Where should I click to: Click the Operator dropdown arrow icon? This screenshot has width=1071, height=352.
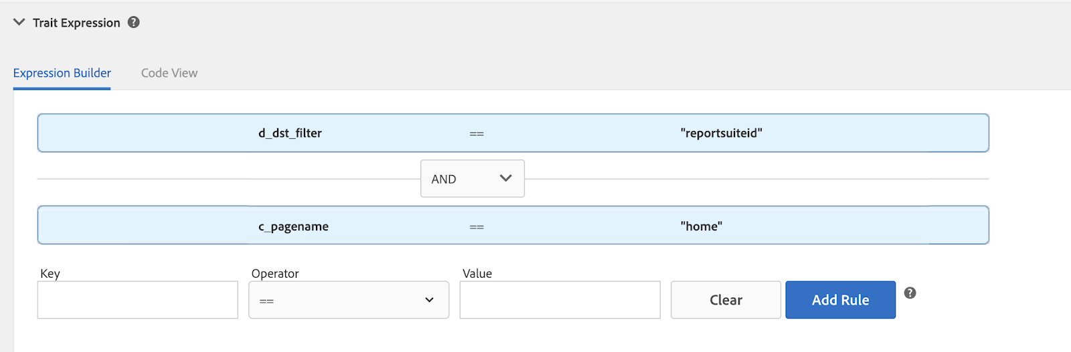point(429,300)
